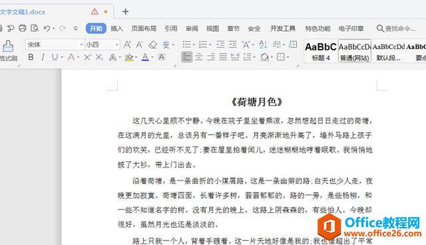
Task: Open the 宋体 font name dropdown
Action: (81, 44)
